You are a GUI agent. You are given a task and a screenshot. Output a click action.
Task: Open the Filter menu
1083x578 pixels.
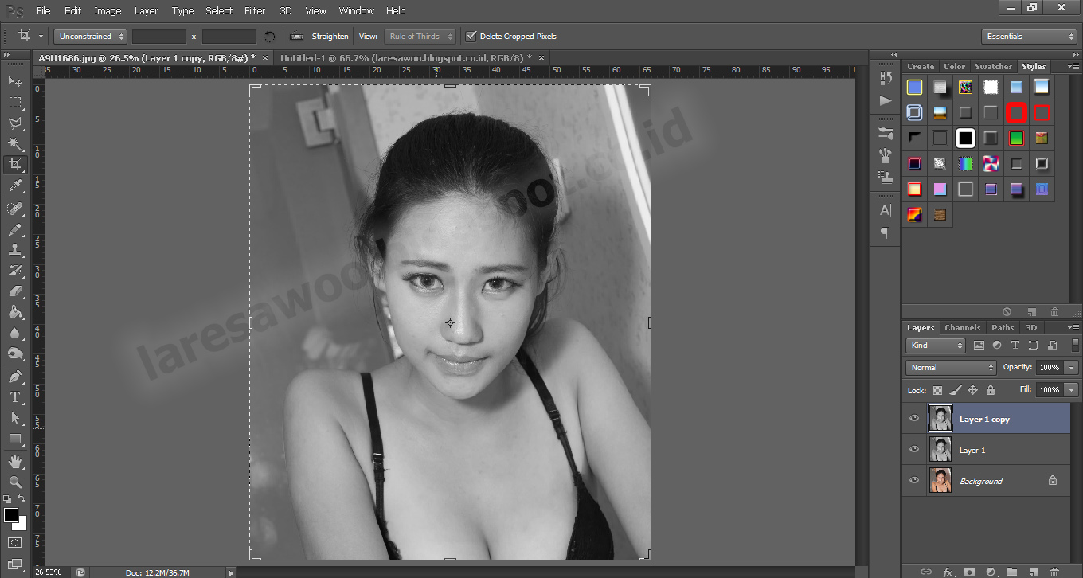coord(255,11)
